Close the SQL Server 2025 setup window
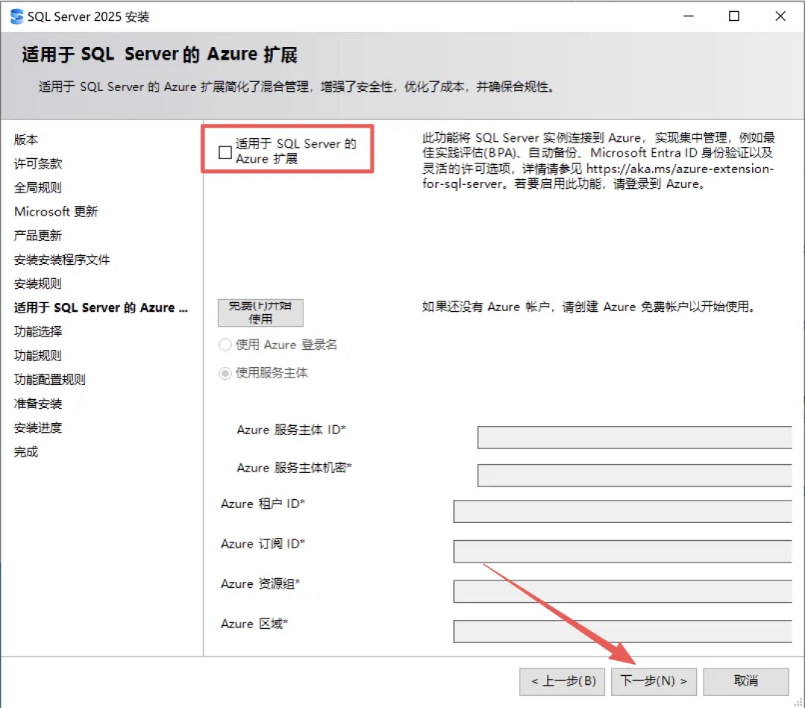The height and width of the screenshot is (708, 805). click(780, 16)
